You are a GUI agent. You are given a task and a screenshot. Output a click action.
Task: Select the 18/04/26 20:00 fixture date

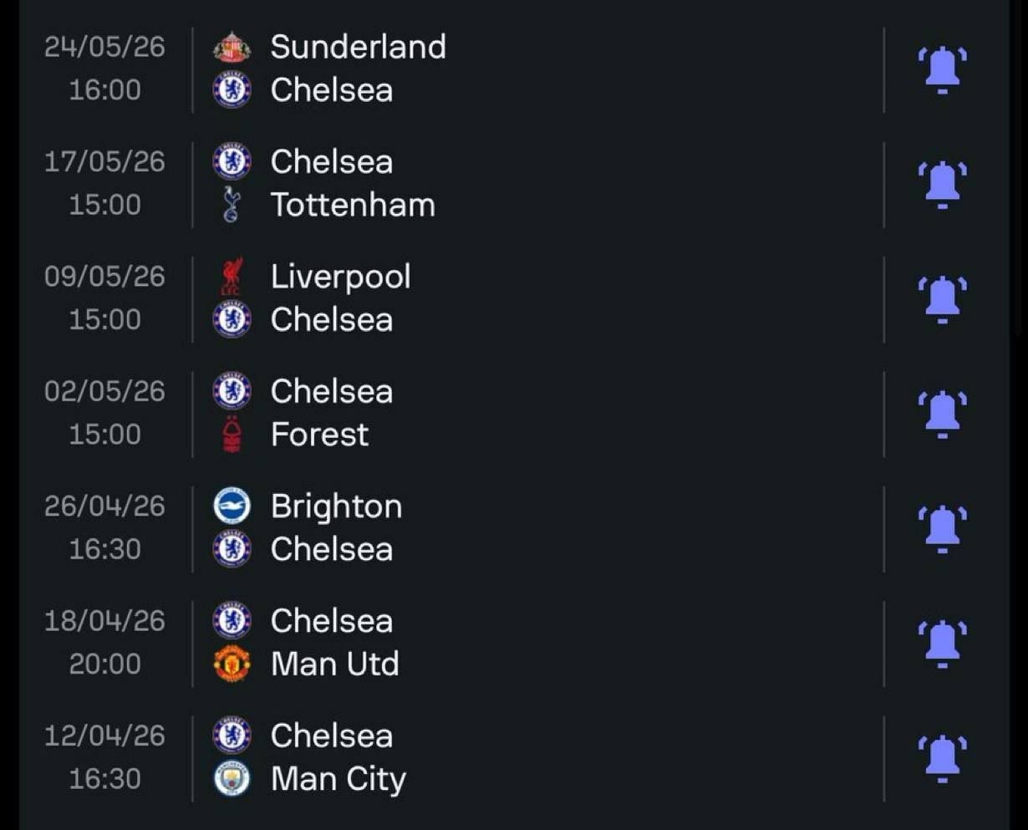[104, 643]
